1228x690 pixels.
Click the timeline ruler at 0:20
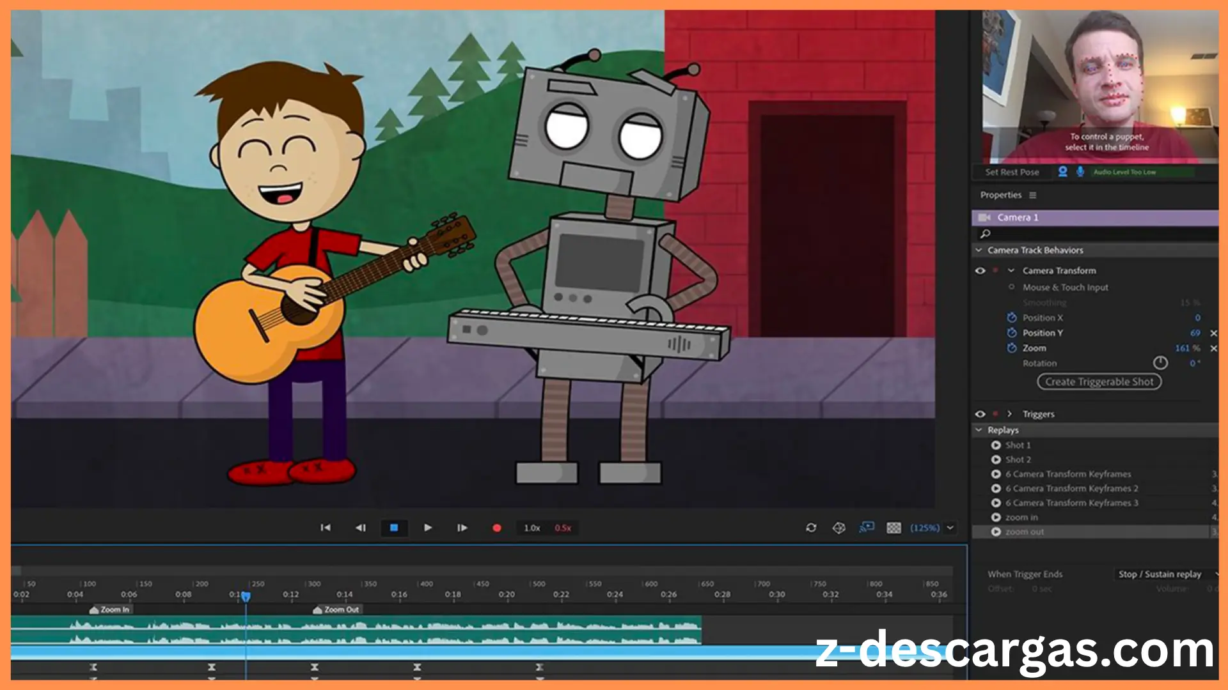(x=507, y=595)
